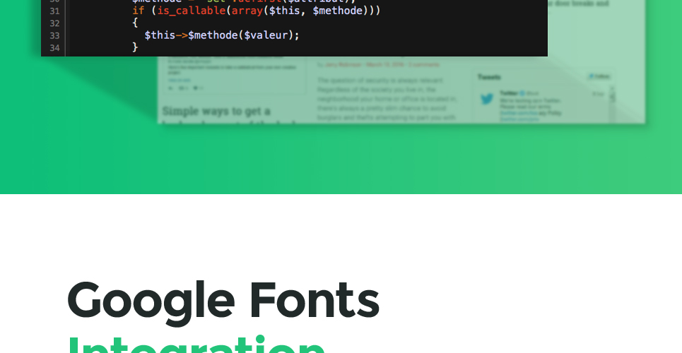Click code line "$this->$methode($valeur);"
The width and height of the screenshot is (682, 353).
pyautogui.click(x=222, y=35)
